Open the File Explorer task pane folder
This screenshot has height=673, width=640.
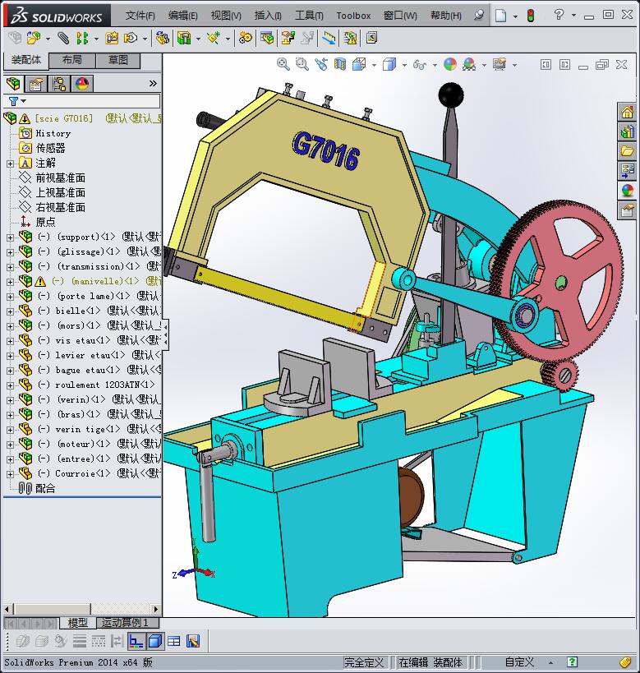(x=627, y=151)
